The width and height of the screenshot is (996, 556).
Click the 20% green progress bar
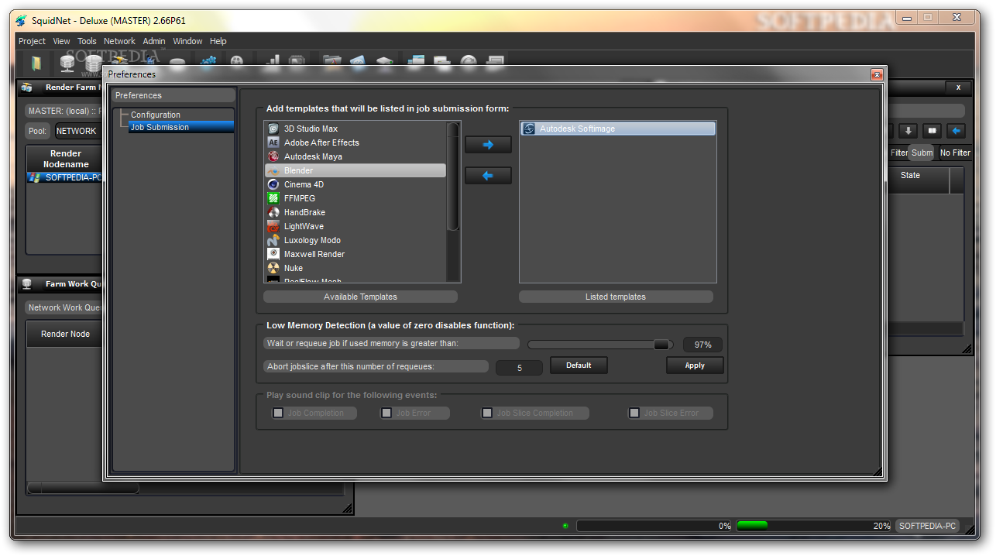[814, 526]
